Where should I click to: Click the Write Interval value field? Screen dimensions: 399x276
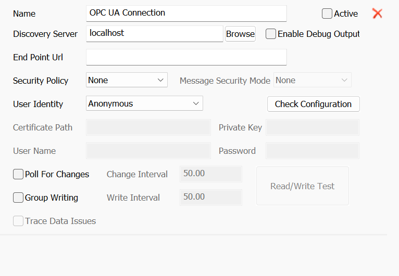click(x=210, y=198)
